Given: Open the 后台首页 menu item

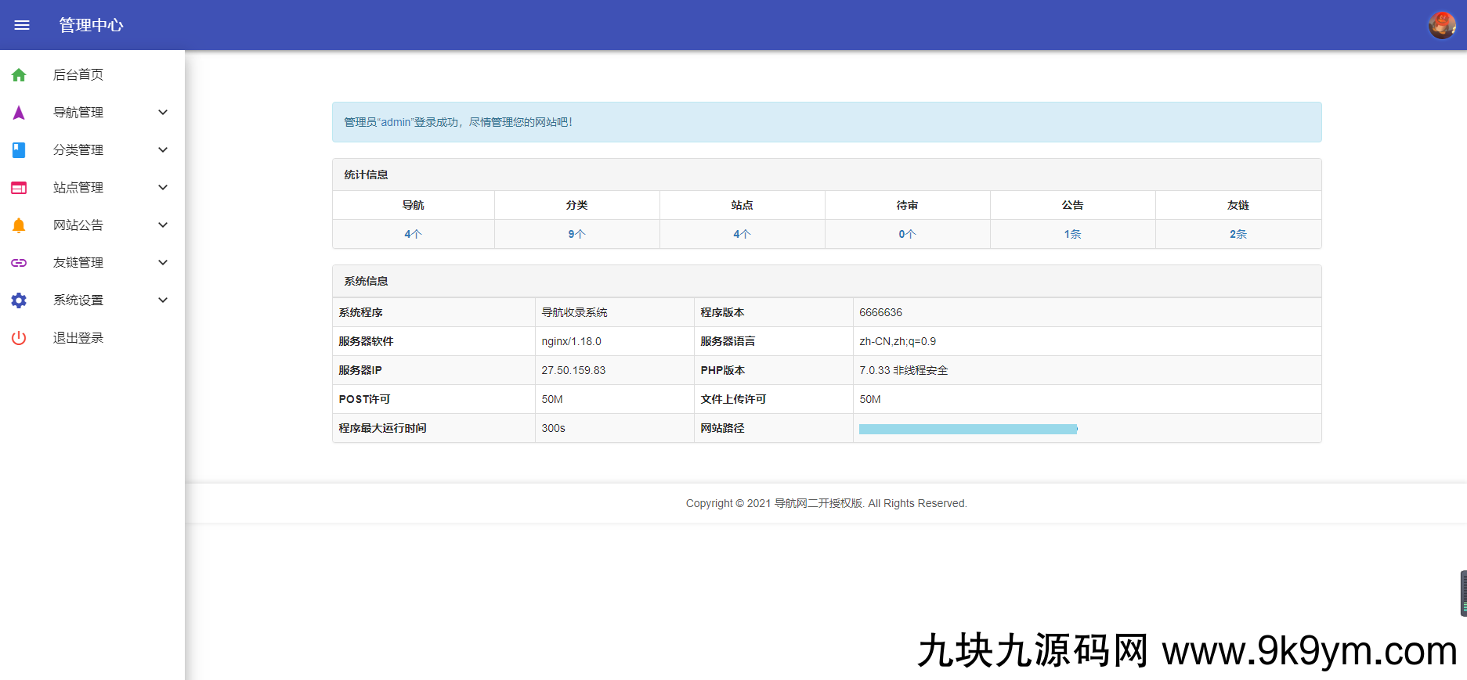Looking at the screenshot, I should pos(78,75).
